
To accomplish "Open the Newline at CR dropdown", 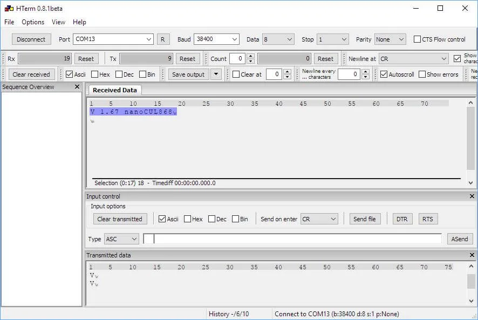I will (414, 59).
